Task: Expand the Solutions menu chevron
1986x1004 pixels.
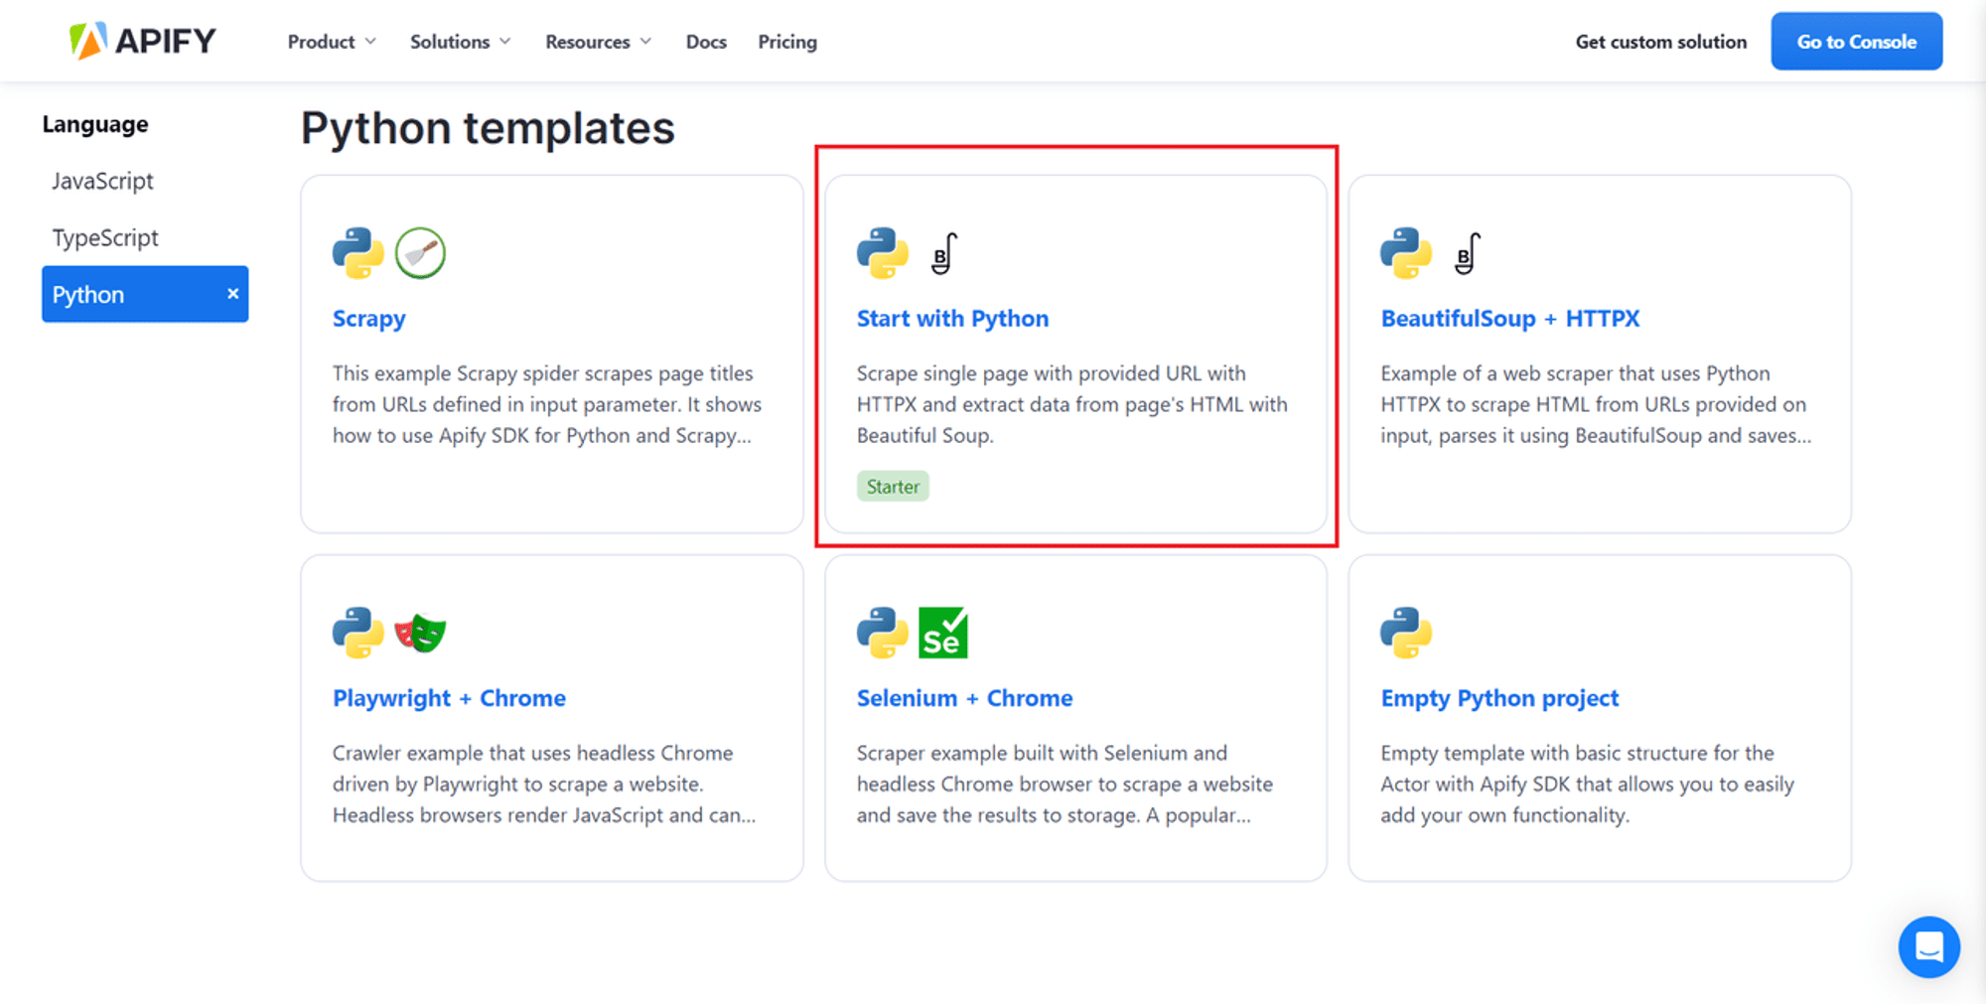Action: point(504,42)
